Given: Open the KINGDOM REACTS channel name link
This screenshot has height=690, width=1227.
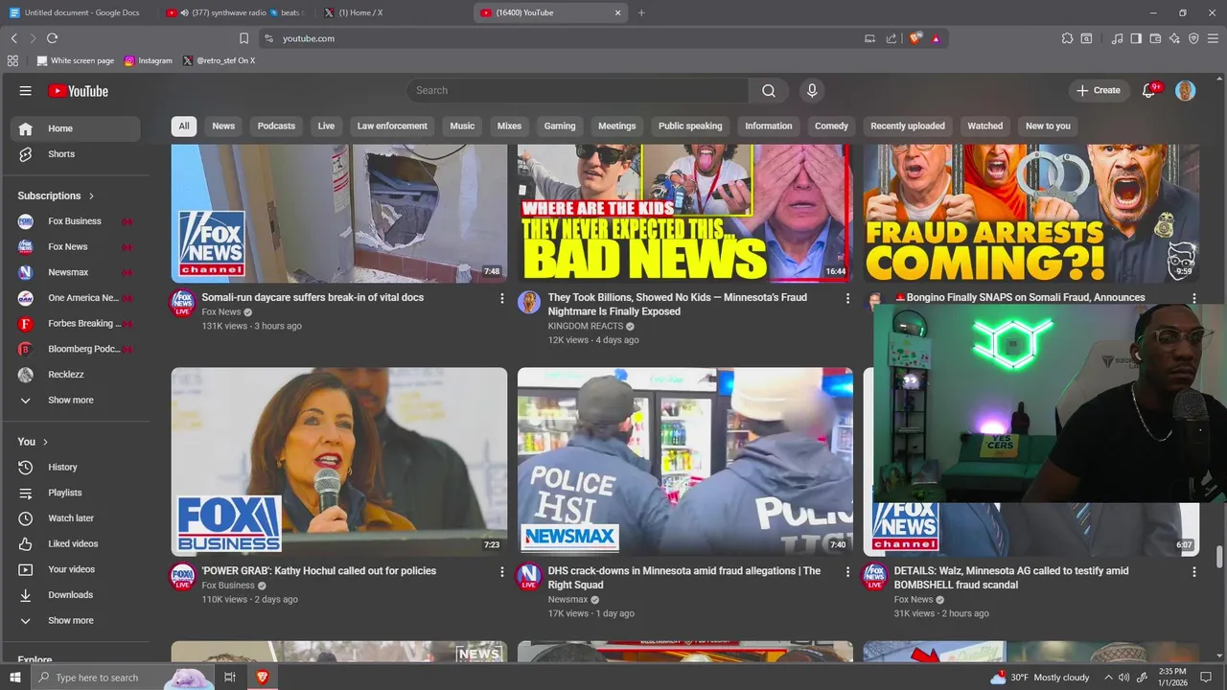Looking at the screenshot, I should click(586, 326).
